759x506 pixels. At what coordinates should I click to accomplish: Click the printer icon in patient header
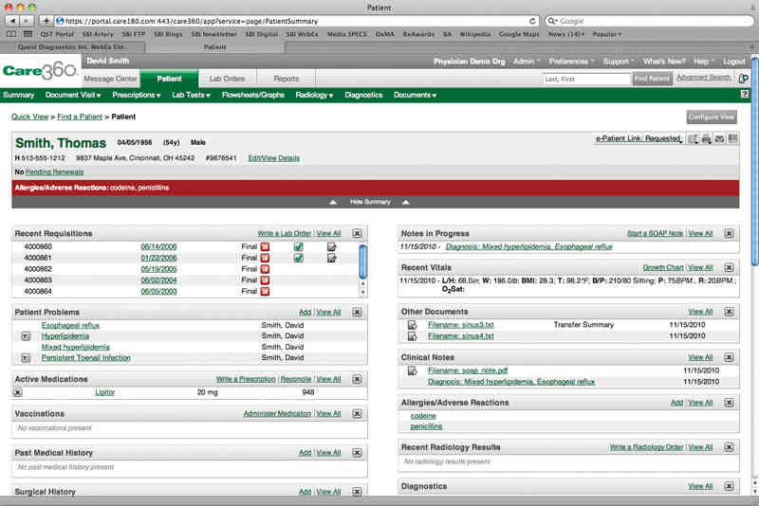click(x=706, y=139)
